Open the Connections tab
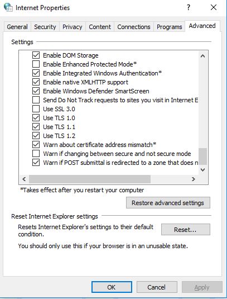This screenshot has width=227, height=299. pos(134,27)
